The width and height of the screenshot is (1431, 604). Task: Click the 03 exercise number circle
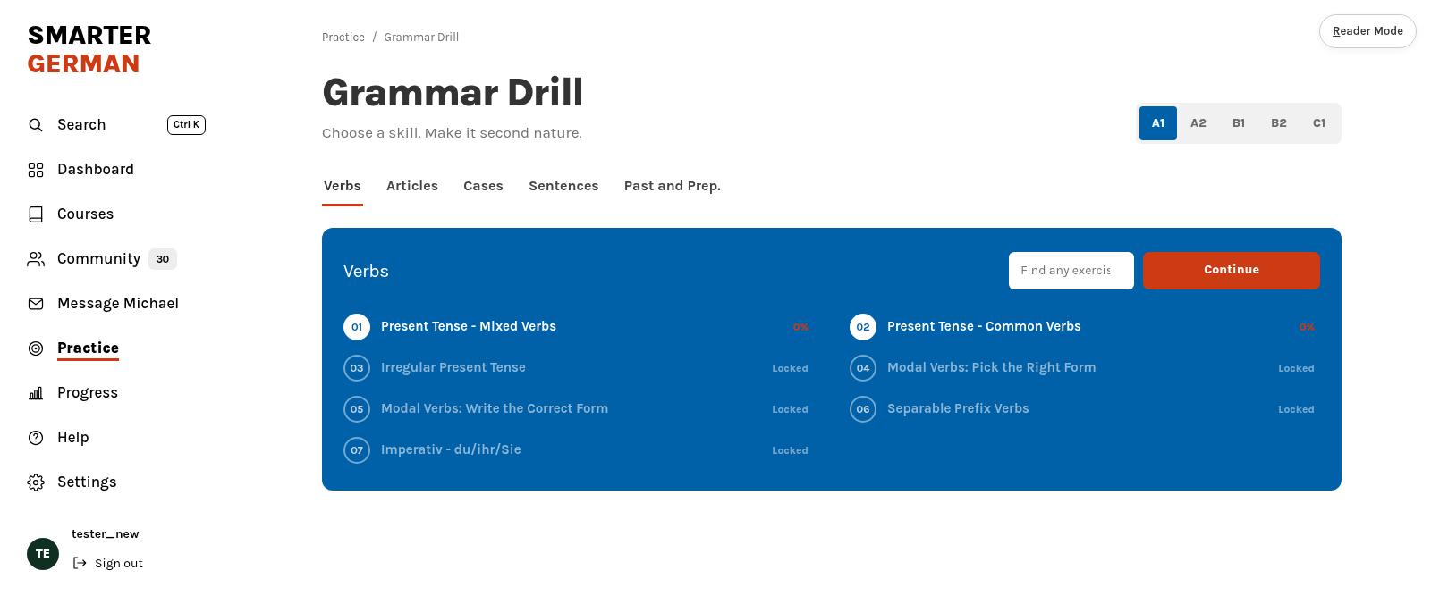357,368
